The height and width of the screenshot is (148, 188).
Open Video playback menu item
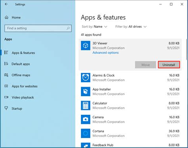23,97
